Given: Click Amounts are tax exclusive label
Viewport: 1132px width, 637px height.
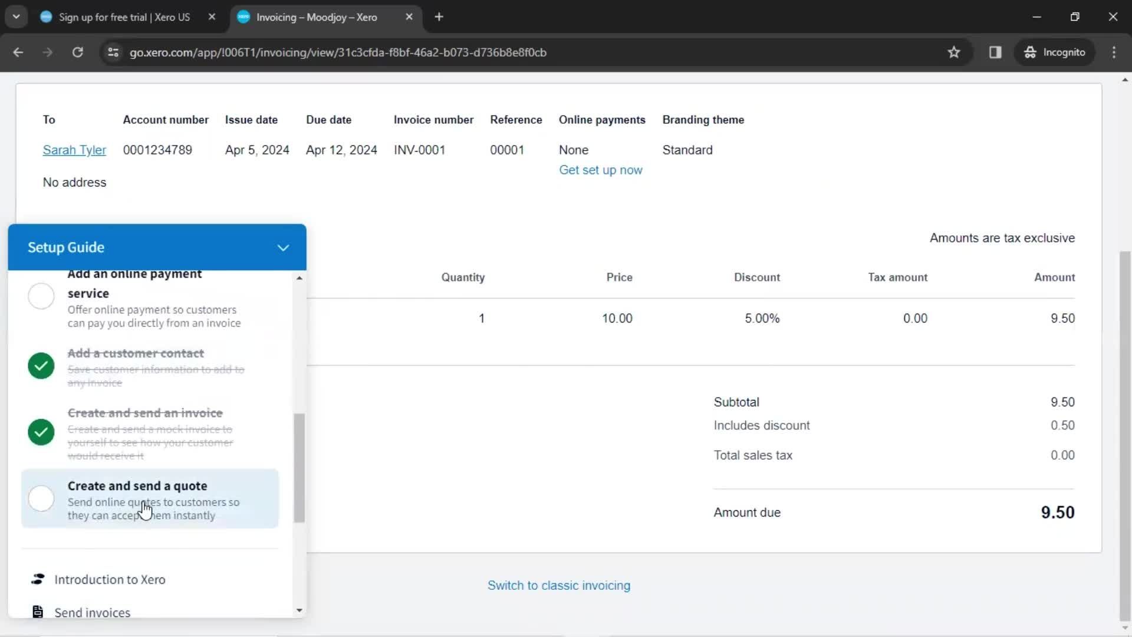Looking at the screenshot, I should point(1002,238).
